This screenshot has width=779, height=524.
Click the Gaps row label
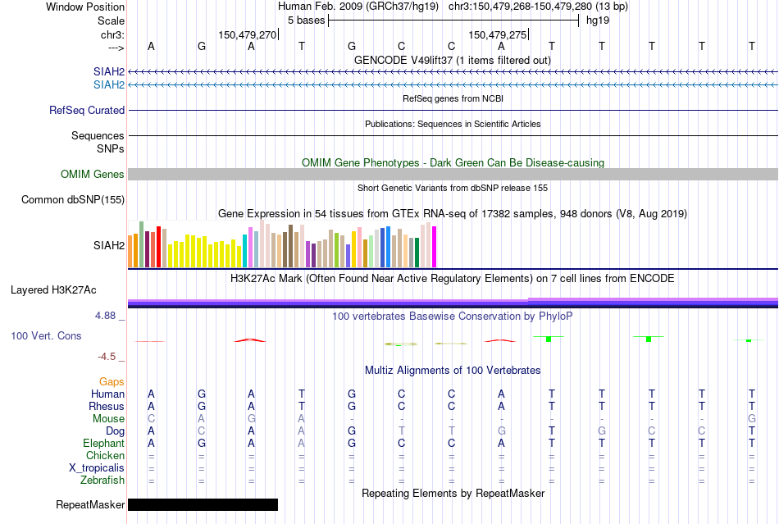112,381
